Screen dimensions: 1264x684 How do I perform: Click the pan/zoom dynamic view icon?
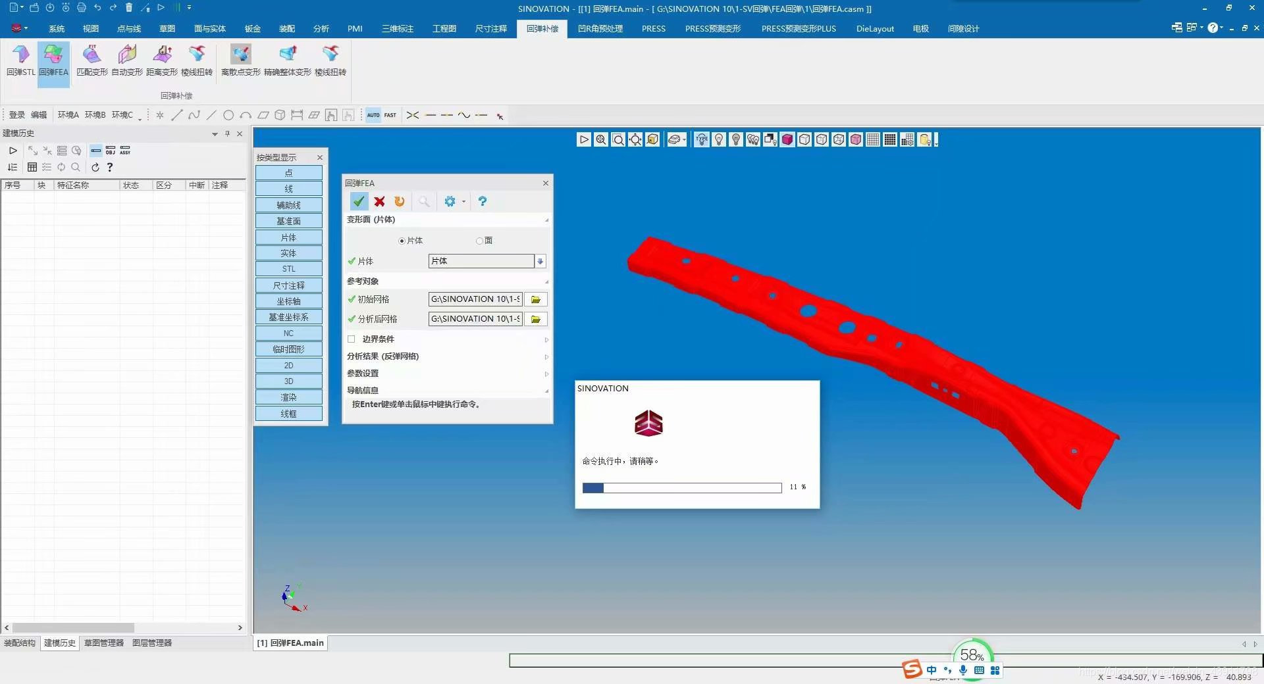pos(635,139)
